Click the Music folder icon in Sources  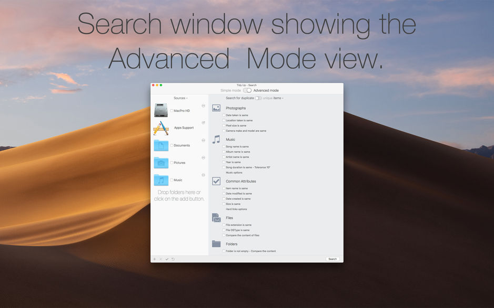(161, 180)
